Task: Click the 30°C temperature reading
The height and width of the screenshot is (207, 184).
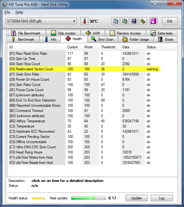Action: tap(94, 21)
